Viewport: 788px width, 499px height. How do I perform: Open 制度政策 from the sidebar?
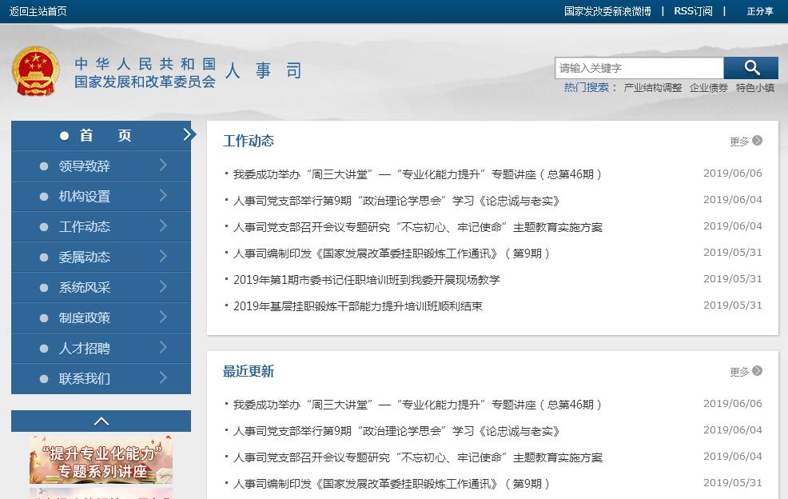tap(85, 317)
